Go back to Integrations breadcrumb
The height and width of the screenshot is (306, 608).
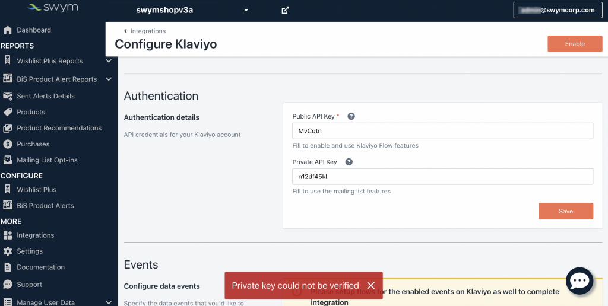145,31
